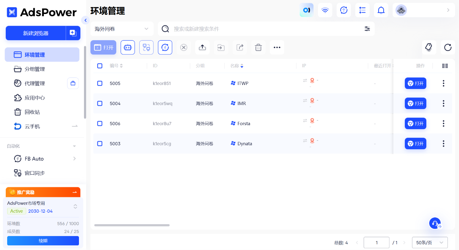Viewport: 459px width, 250px height.
Task: Click the update sync icon in header
Action: 344,10
